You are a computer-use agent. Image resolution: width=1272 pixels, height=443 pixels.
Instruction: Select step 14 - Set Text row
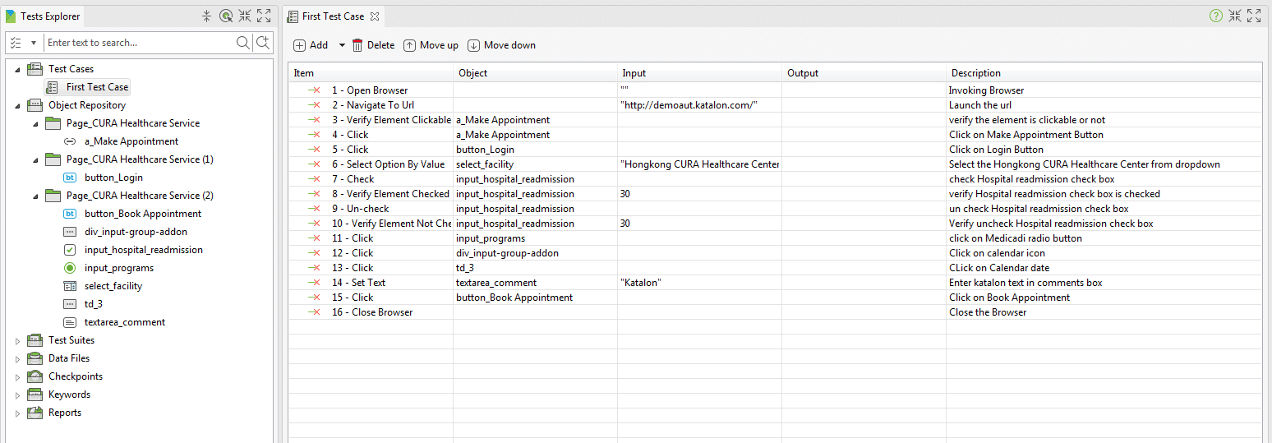368,283
